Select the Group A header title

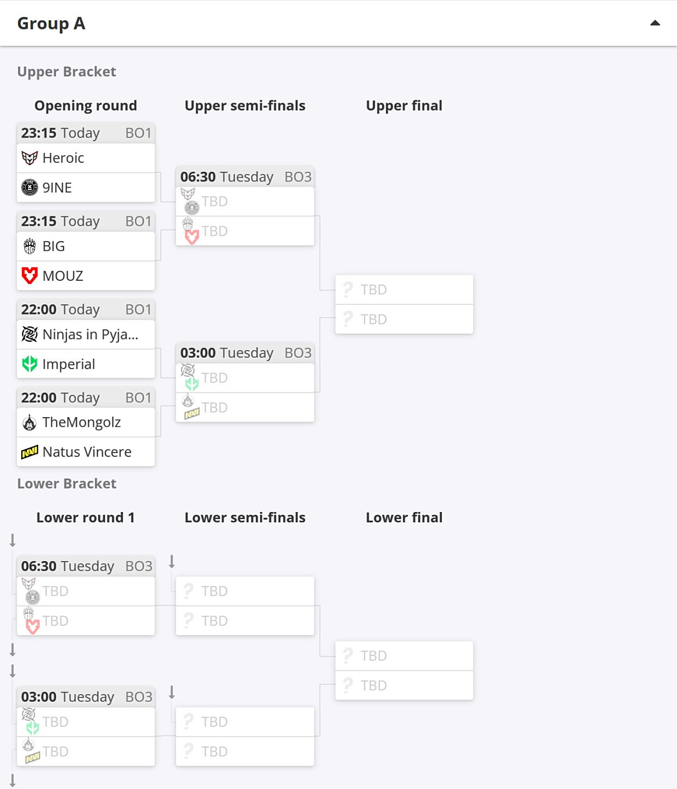pyautogui.click(x=51, y=23)
